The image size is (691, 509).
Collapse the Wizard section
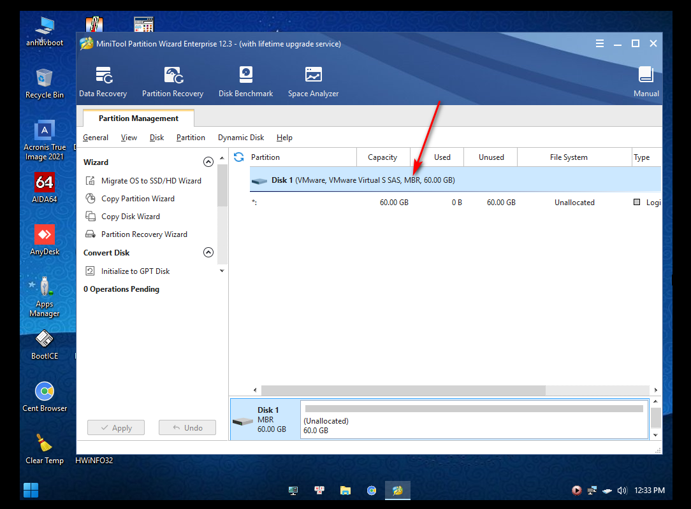(x=208, y=162)
